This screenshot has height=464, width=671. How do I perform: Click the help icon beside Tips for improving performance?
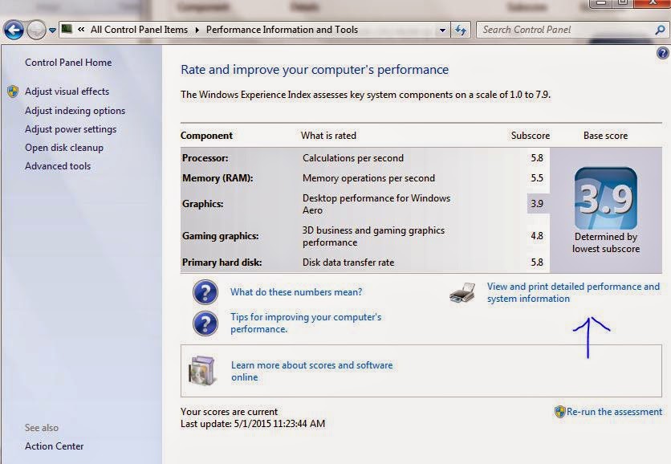(x=205, y=324)
